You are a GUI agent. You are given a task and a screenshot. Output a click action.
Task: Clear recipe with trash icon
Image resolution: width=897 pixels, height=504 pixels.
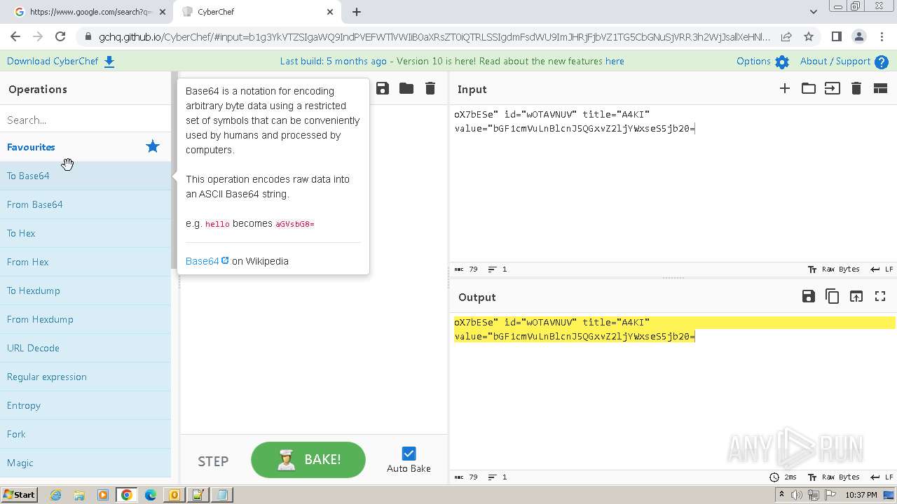[430, 88]
